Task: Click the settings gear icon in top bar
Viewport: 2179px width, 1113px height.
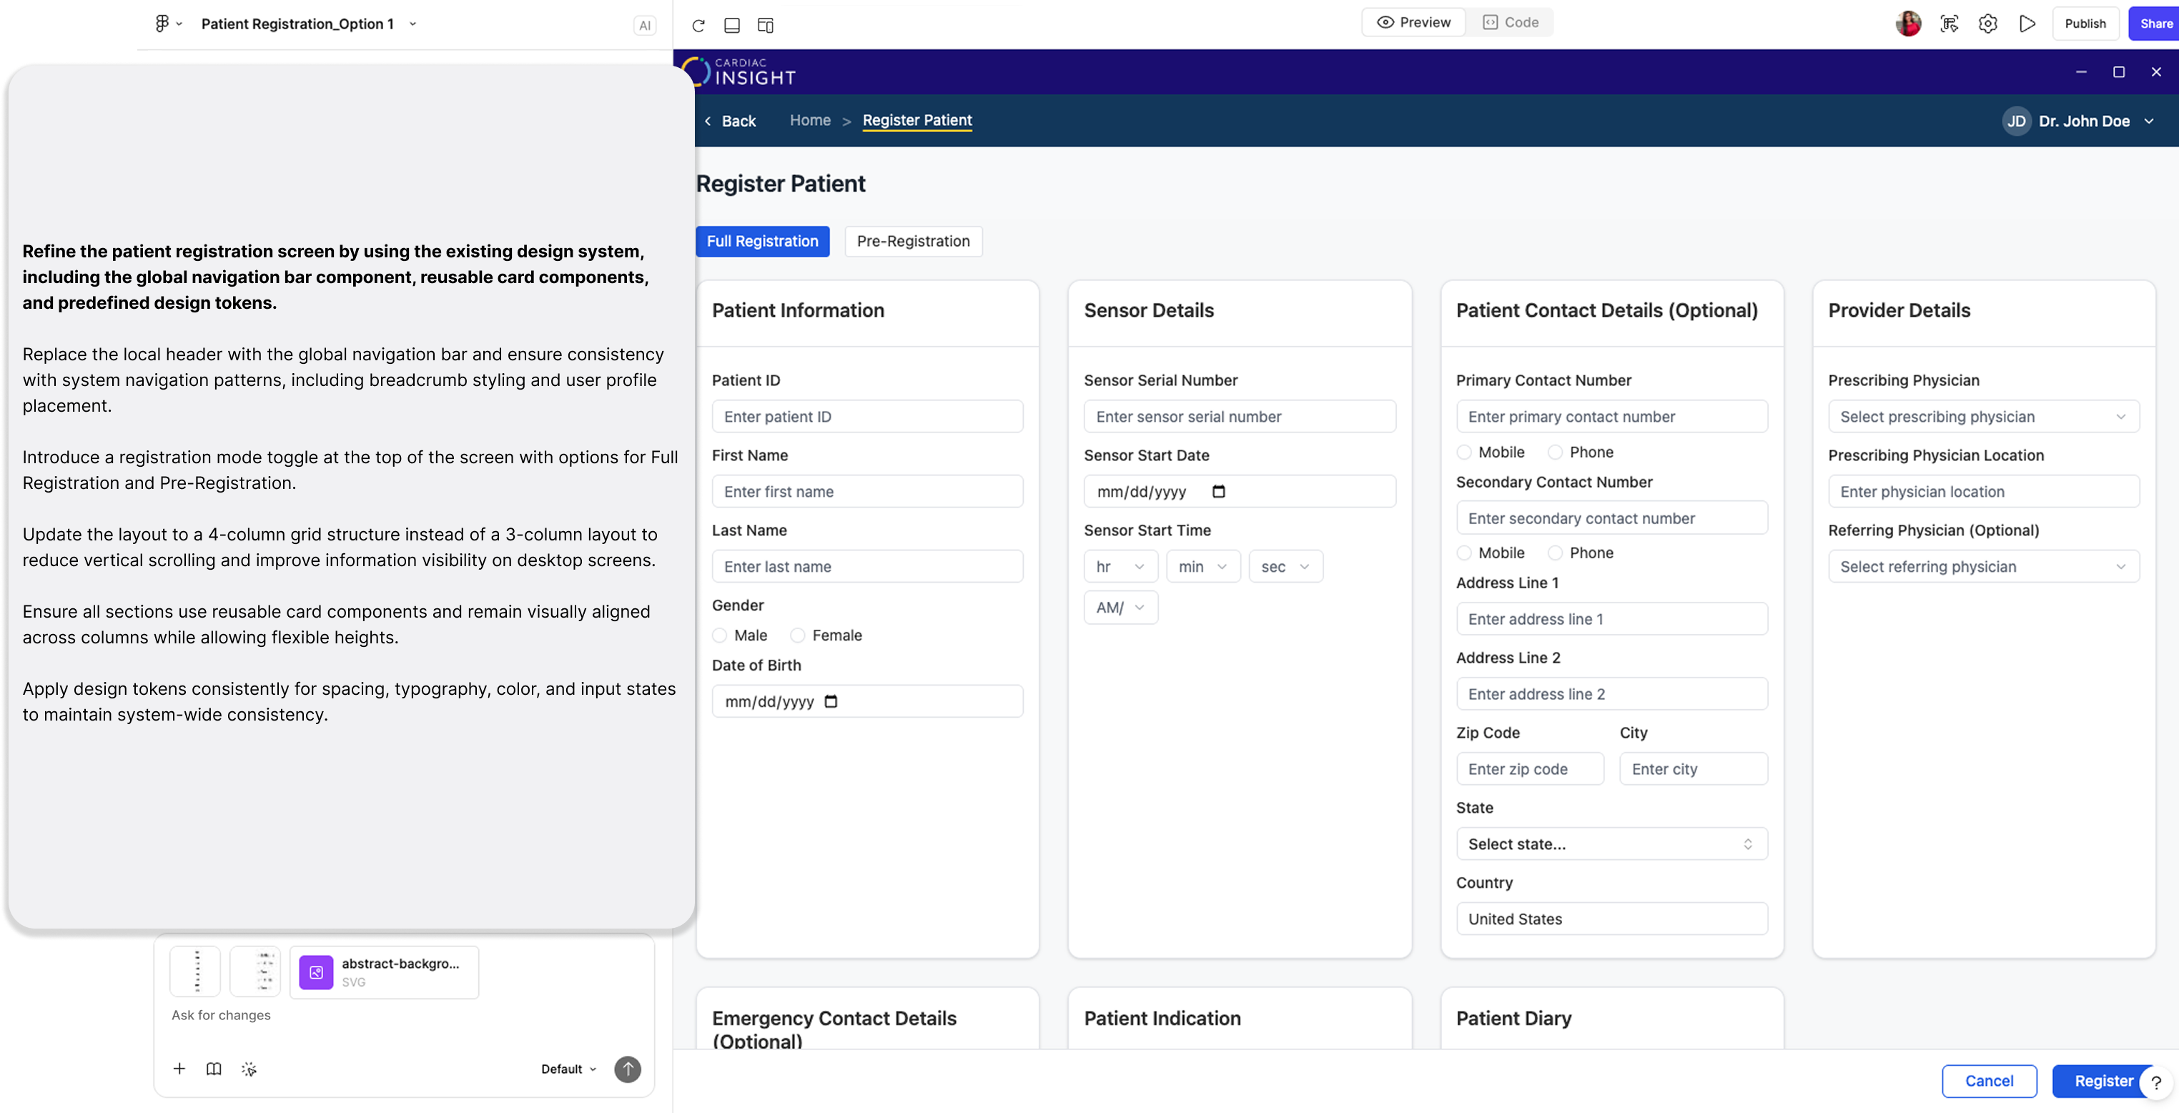Action: point(1988,24)
